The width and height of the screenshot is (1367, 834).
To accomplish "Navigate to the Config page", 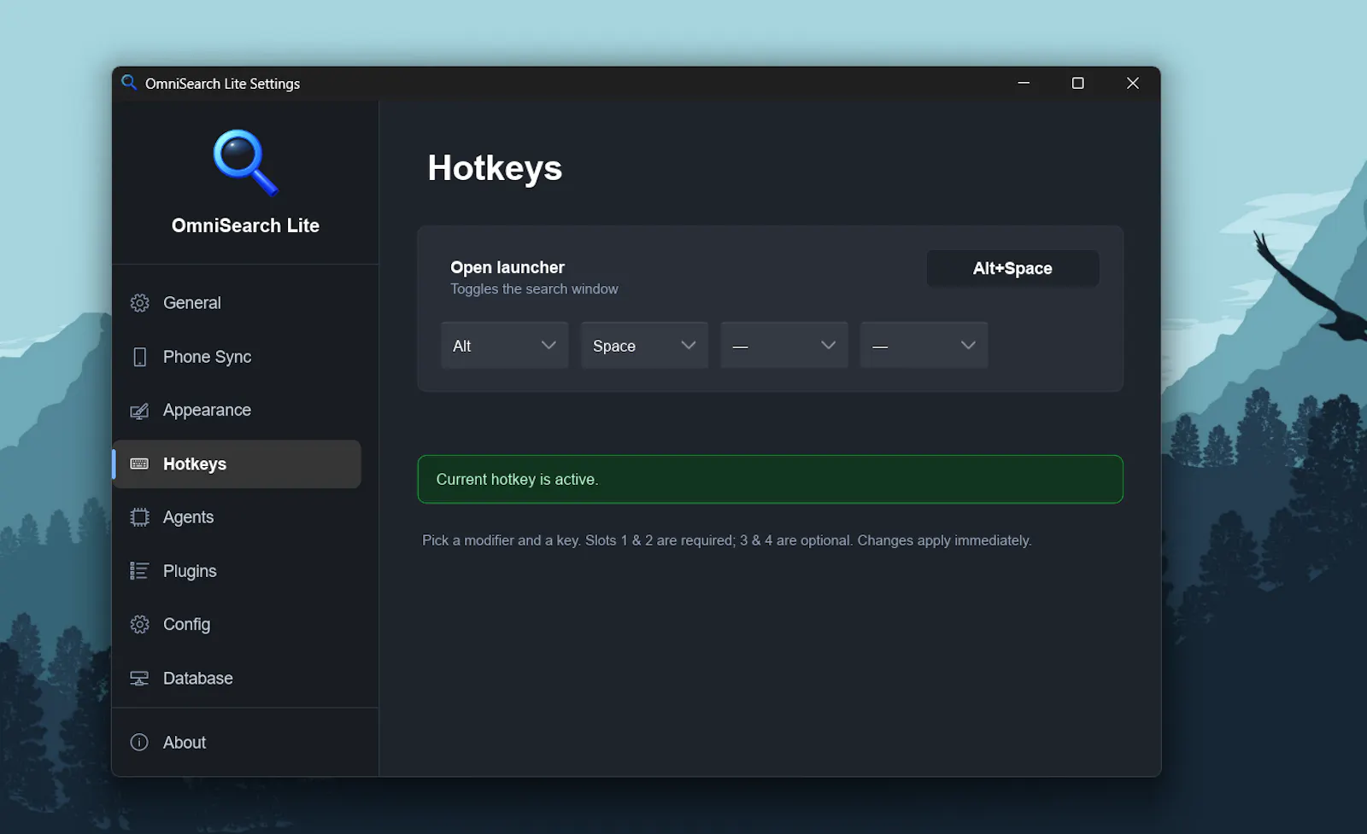I will pyautogui.click(x=186, y=625).
